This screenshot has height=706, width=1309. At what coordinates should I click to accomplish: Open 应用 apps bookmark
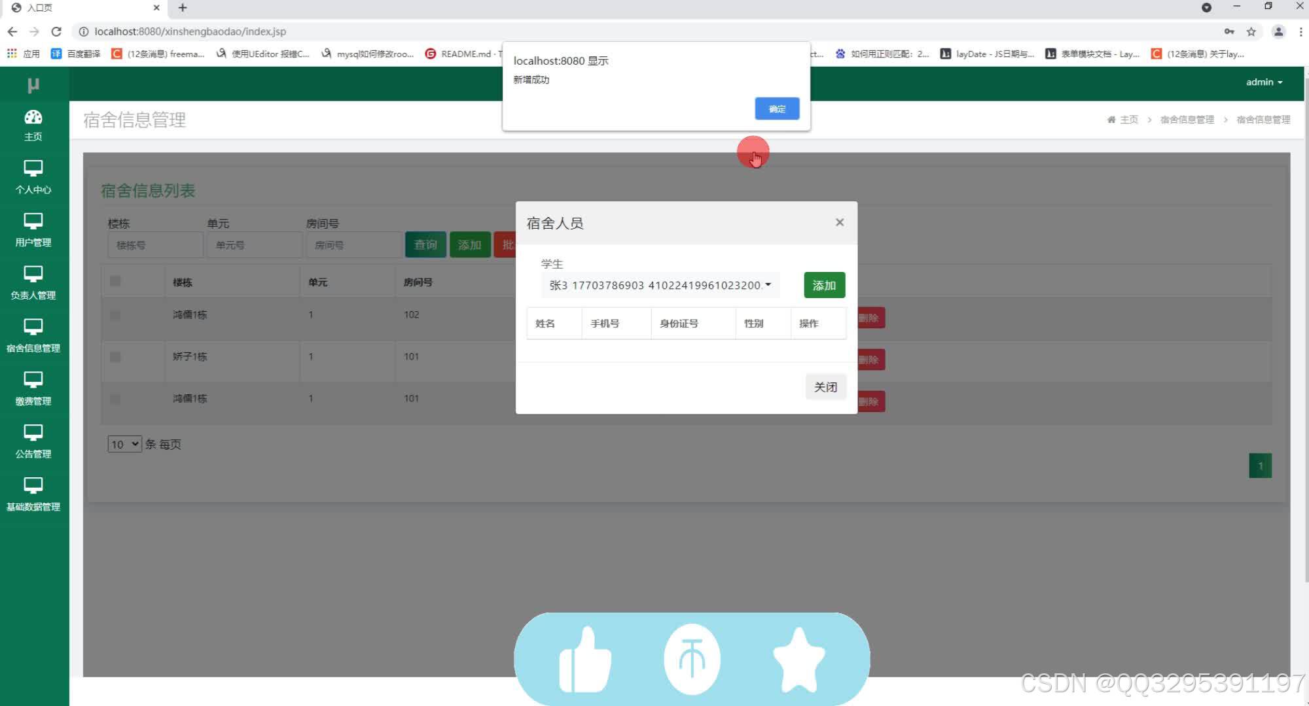click(24, 54)
